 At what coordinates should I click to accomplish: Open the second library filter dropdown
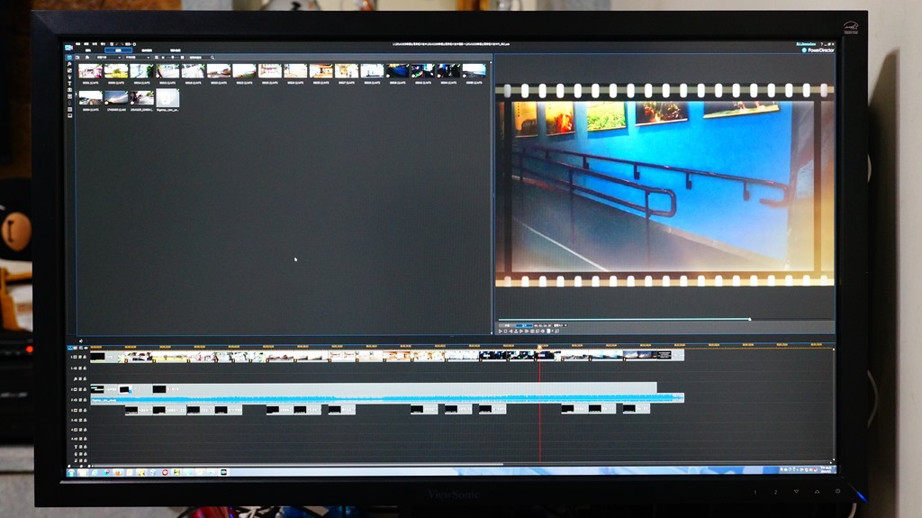(x=138, y=57)
